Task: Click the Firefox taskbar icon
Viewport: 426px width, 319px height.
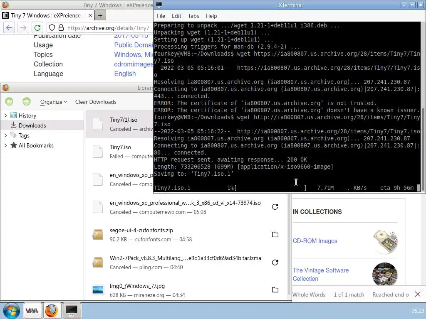Action: 51,311
